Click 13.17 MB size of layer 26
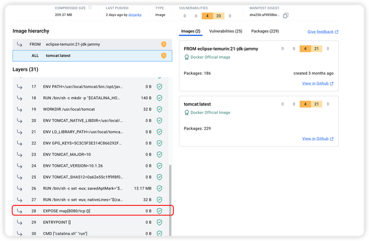This screenshot has width=369, height=241. tap(142, 188)
